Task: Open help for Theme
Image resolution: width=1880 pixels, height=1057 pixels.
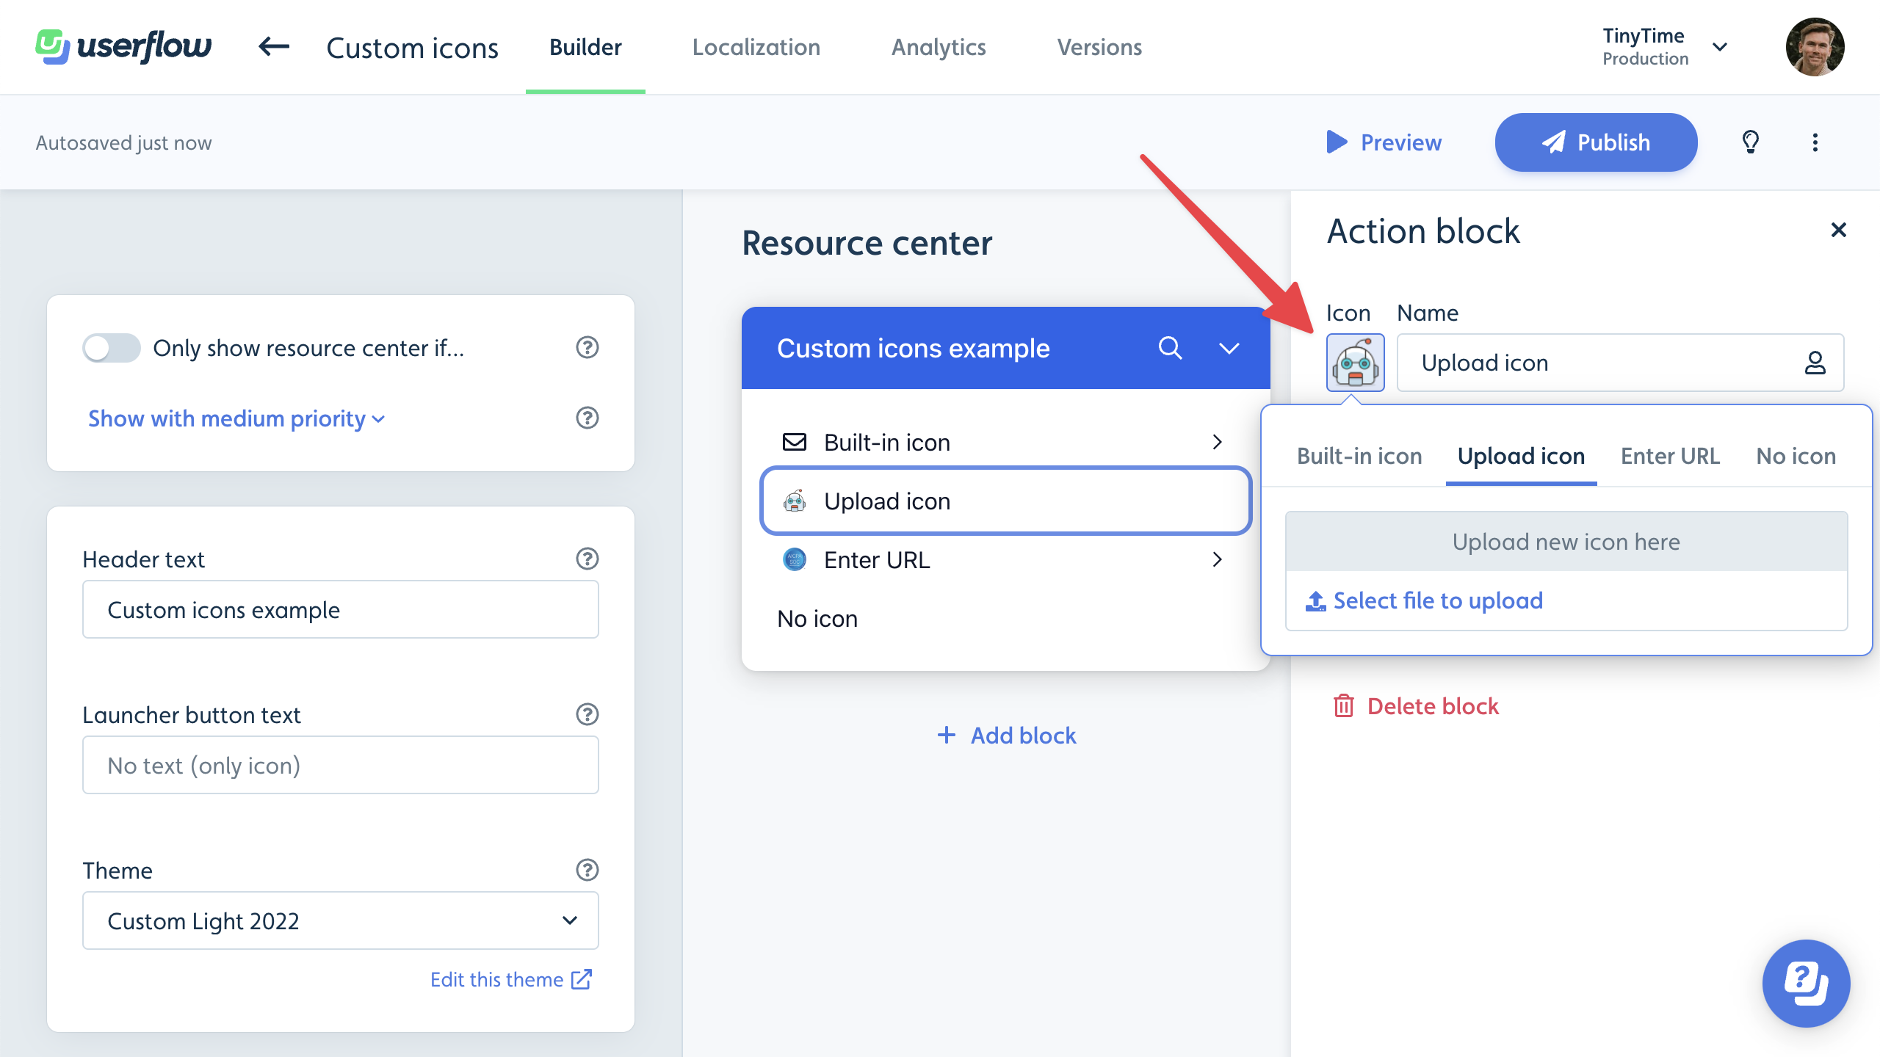Action: tap(587, 870)
